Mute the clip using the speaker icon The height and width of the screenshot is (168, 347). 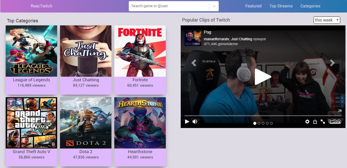click(x=195, y=122)
